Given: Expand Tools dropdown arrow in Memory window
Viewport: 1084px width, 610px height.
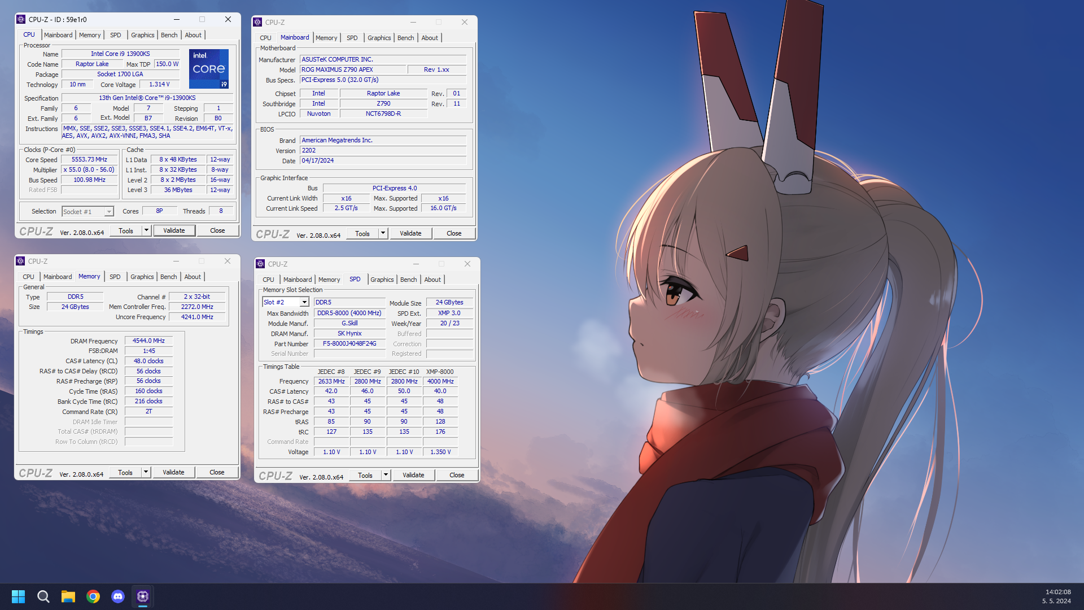Looking at the screenshot, I should point(146,472).
